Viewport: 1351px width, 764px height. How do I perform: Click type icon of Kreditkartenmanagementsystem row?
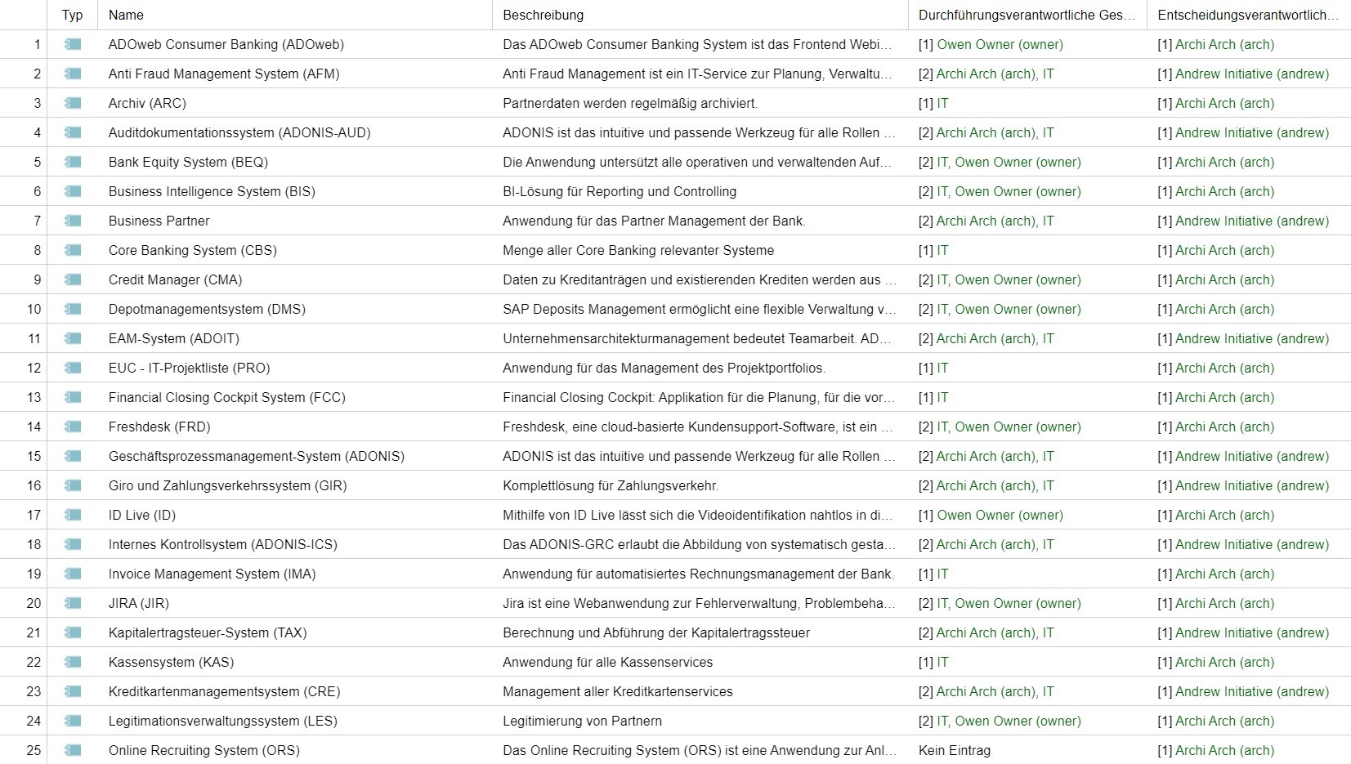[73, 691]
